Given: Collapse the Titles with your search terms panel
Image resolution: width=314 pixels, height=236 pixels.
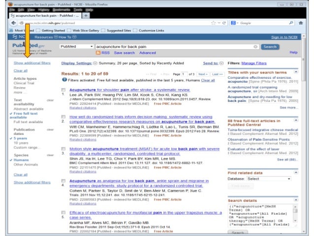Looking at the screenshot, I should [296, 72].
